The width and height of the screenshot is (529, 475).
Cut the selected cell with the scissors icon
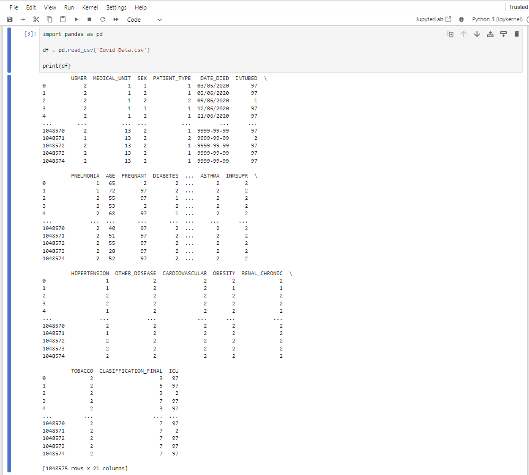coord(36,20)
